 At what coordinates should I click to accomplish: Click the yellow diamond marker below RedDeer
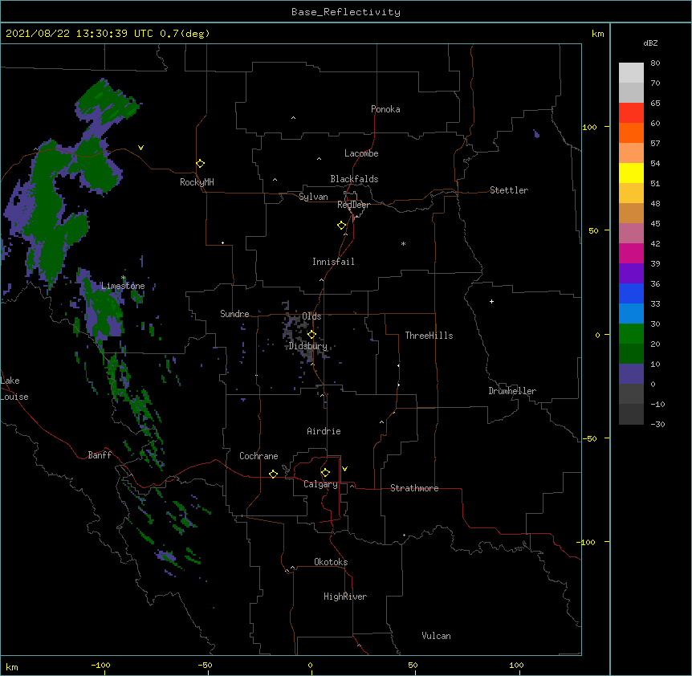pyautogui.click(x=341, y=226)
